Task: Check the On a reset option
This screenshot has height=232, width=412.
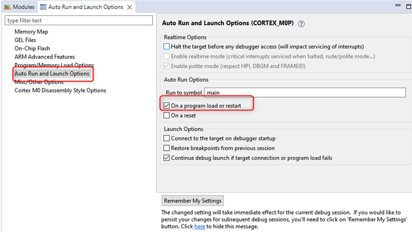Action: [x=166, y=115]
